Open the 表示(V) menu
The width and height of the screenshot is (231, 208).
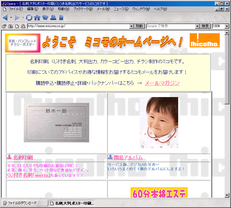point(48,9)
